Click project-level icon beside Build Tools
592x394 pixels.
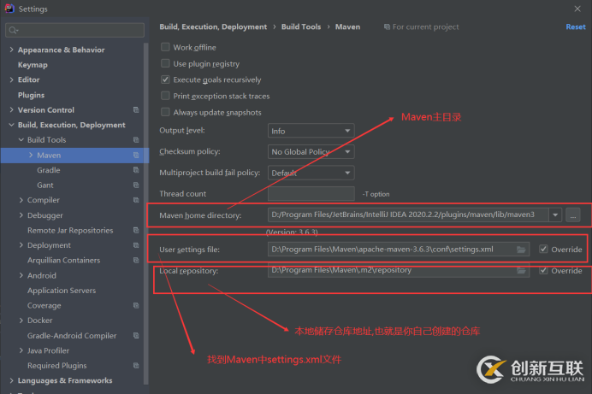click(x=136, y=140)
